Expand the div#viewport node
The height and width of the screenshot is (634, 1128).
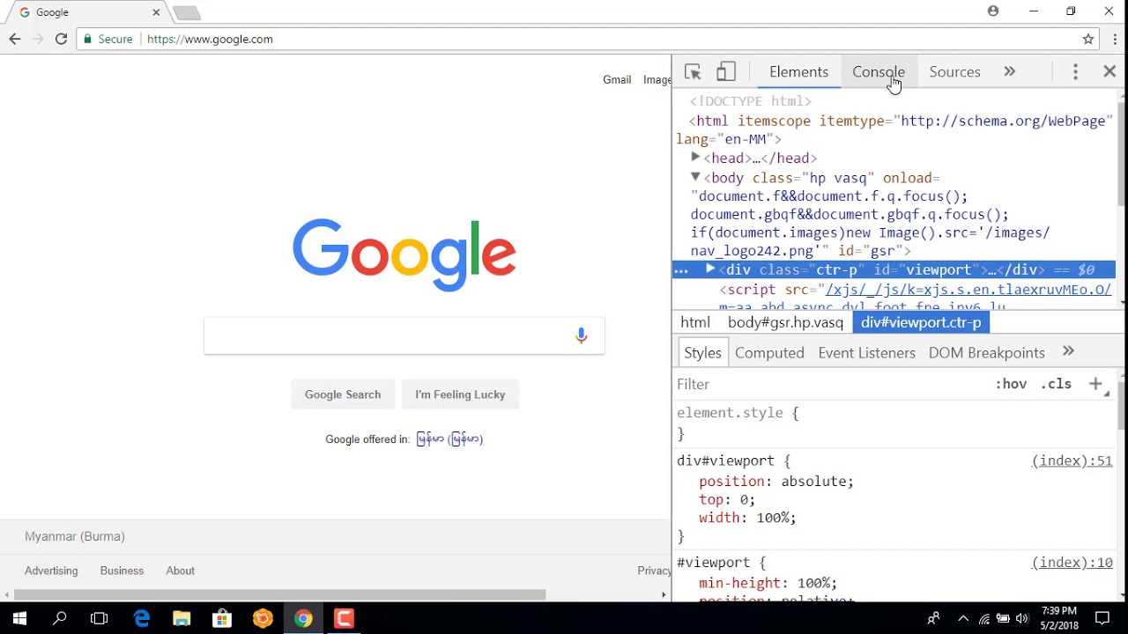pos(710,269)
